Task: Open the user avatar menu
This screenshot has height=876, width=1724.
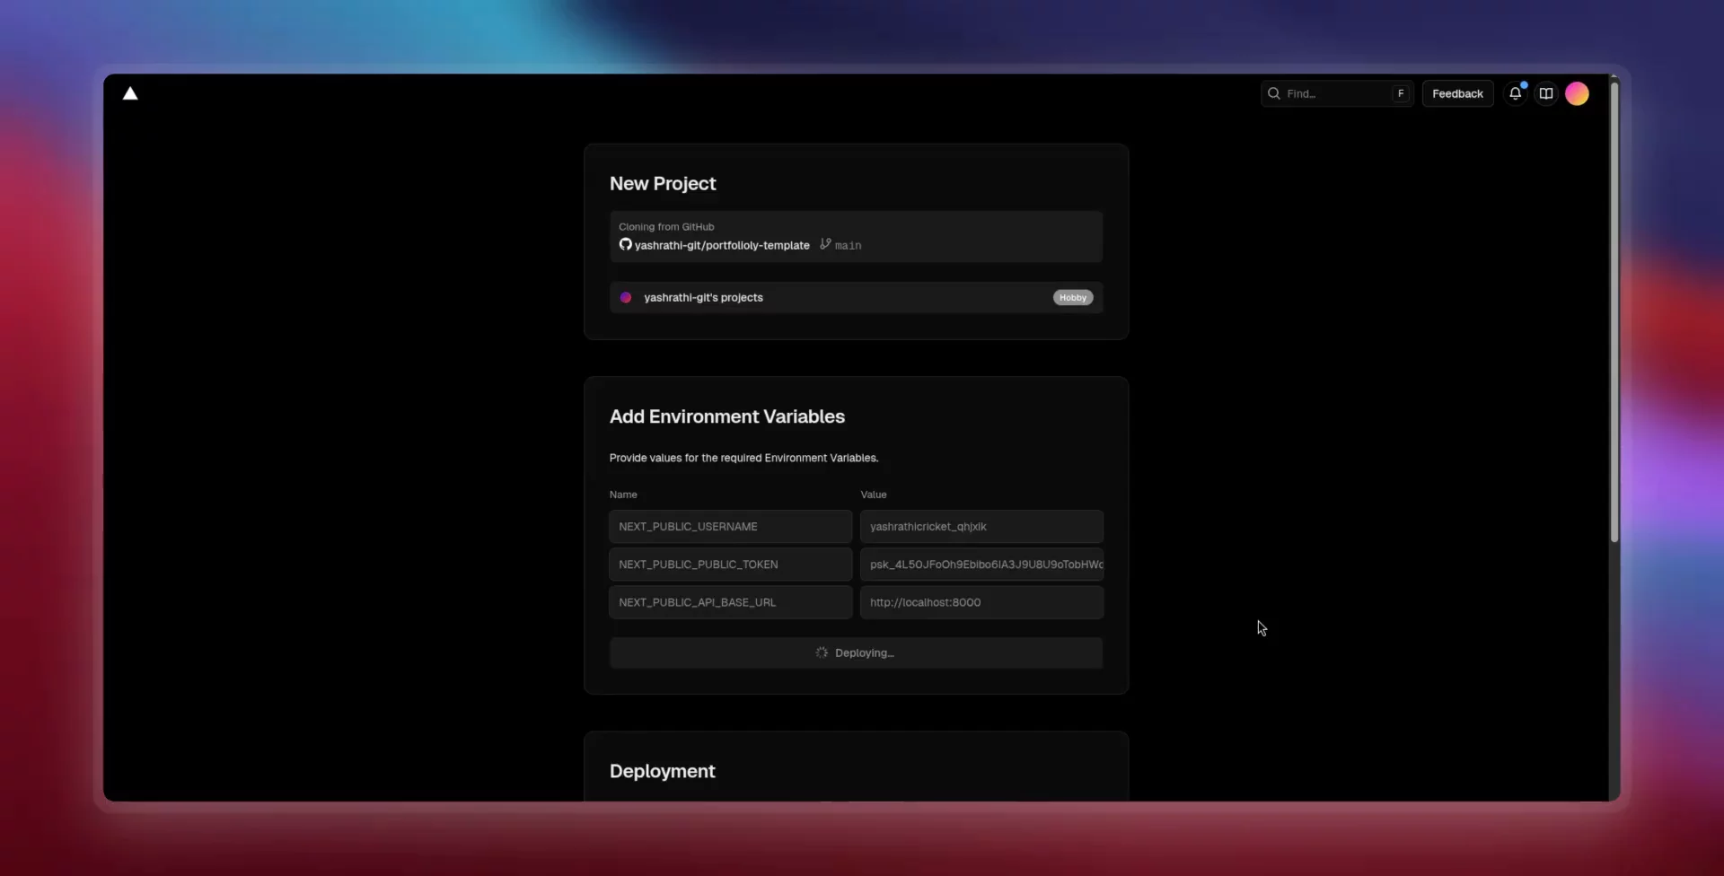Action: click(x=1577, y=93)
